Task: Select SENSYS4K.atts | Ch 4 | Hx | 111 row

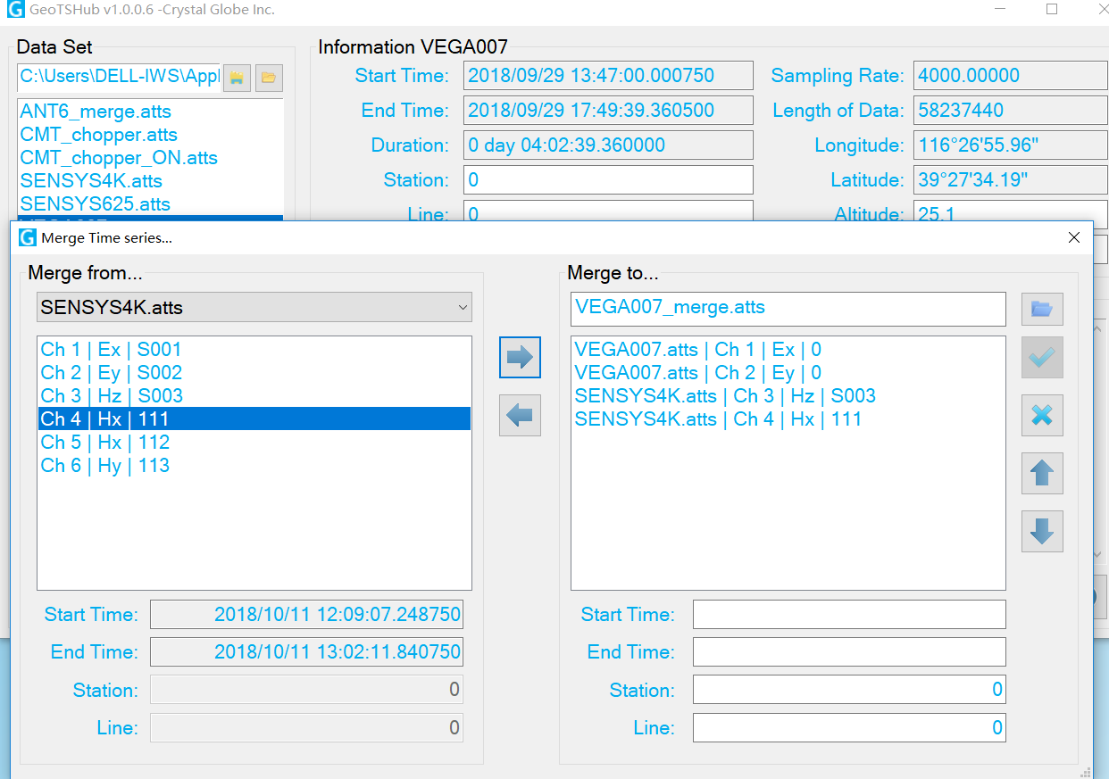Action: [788, 419]
